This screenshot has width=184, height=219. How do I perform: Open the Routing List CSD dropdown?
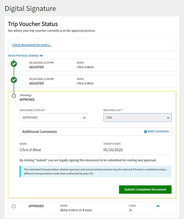point(137,117)
